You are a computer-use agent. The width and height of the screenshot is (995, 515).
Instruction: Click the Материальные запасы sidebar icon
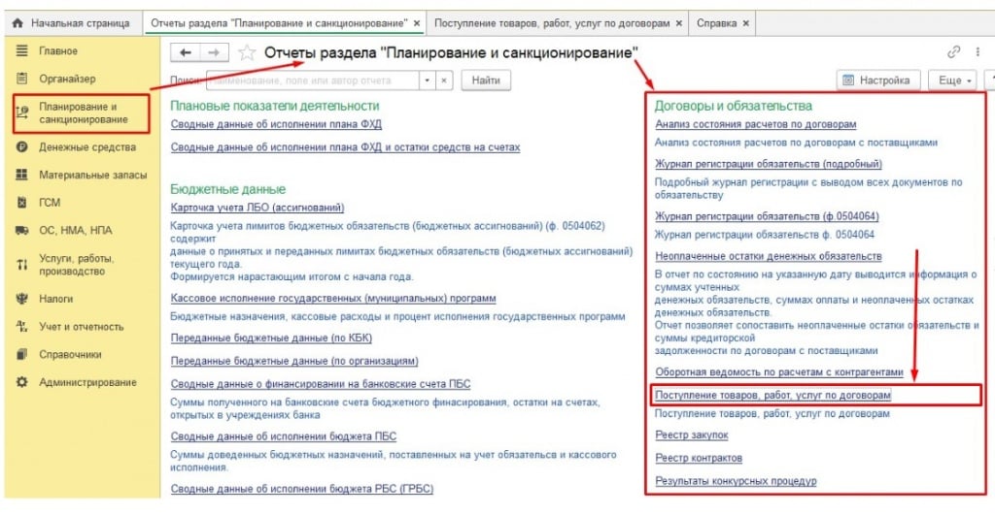click(21, 175)
